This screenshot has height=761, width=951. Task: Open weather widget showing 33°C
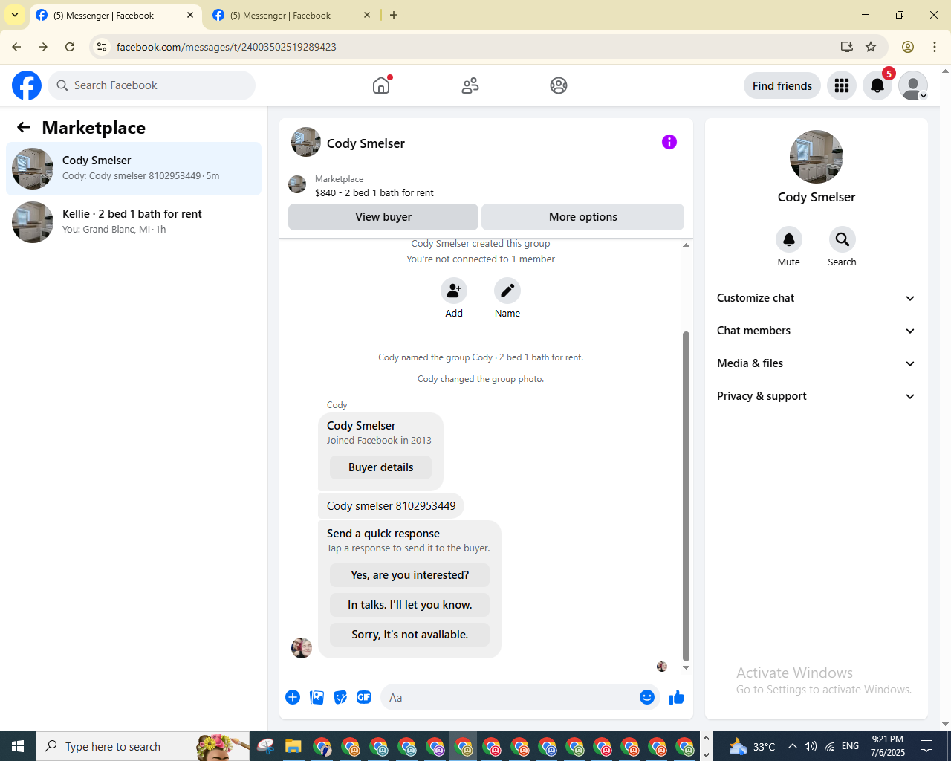coord(752,746)
